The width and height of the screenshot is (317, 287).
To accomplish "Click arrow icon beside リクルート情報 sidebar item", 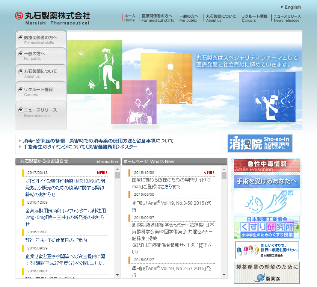I will 20,89.
